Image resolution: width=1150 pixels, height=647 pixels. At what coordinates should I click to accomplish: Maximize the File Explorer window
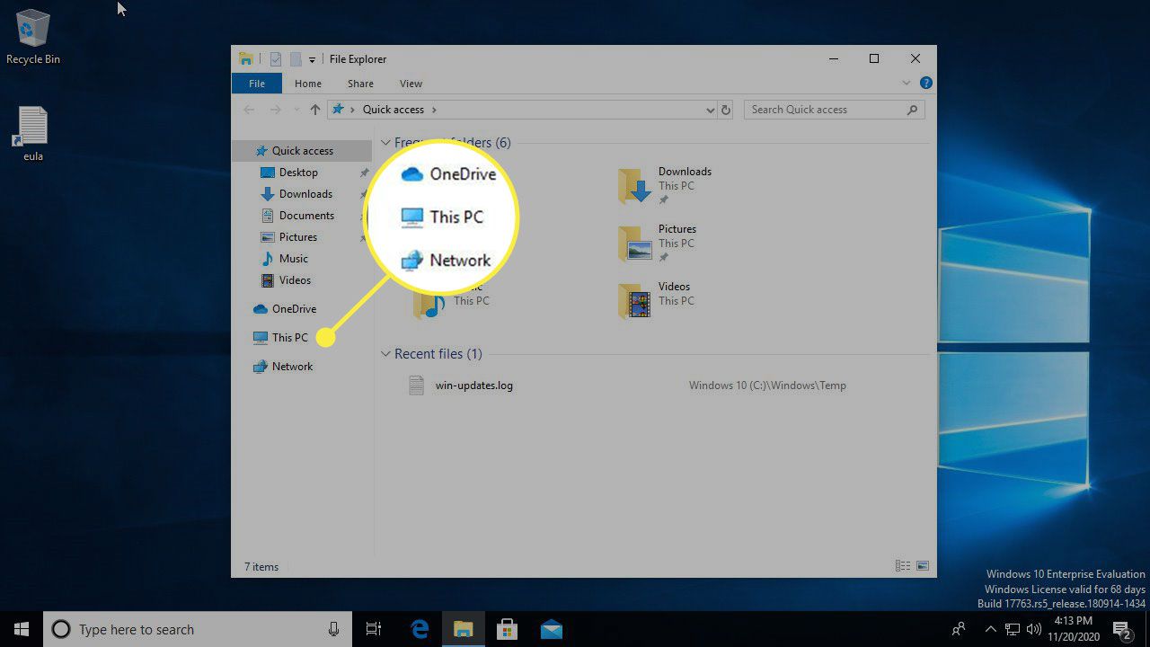click(873, 59)
